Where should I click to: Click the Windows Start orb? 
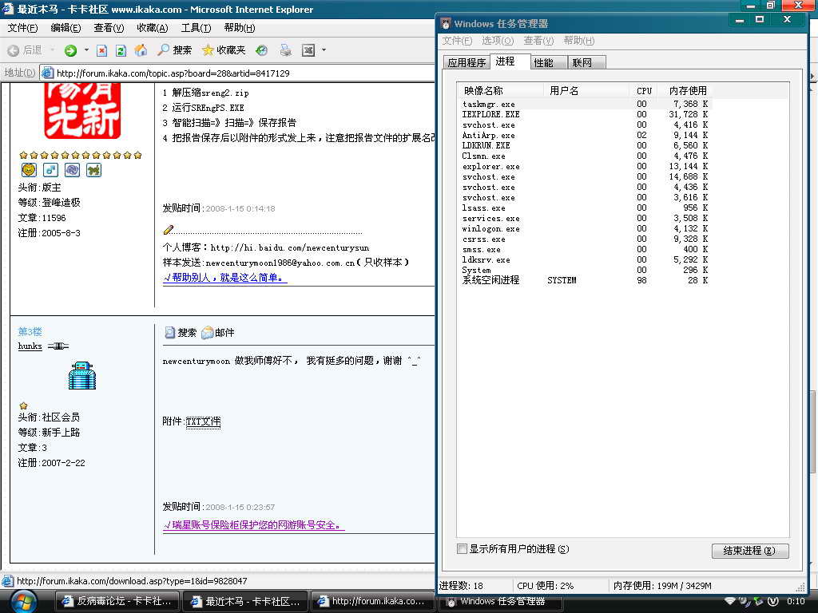(x=22, y=602)
